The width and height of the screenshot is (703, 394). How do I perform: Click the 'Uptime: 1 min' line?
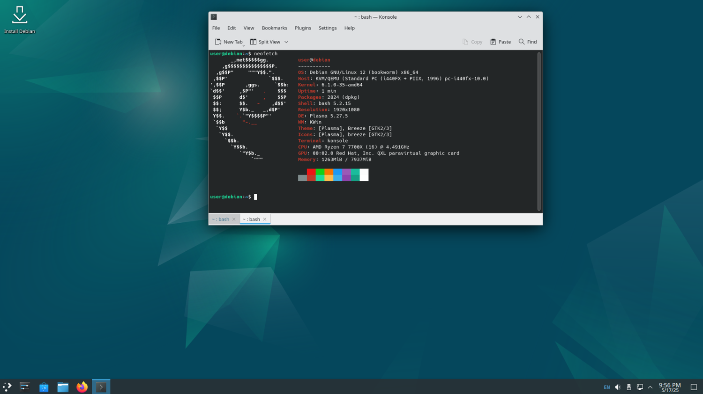coord(317,91)
